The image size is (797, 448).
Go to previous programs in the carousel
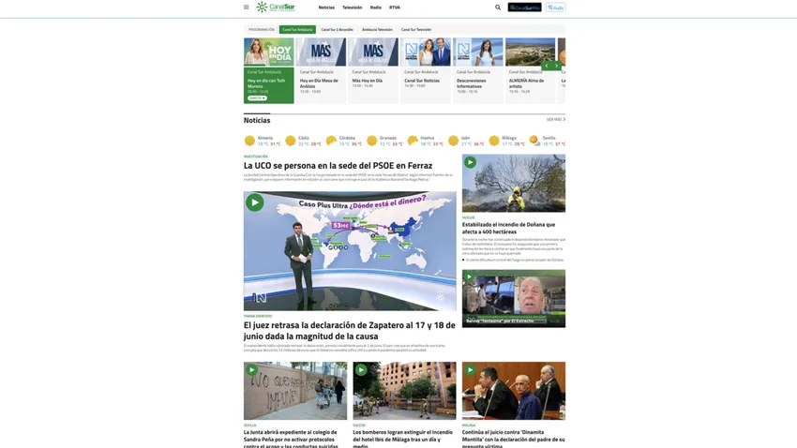coord(547,66)
